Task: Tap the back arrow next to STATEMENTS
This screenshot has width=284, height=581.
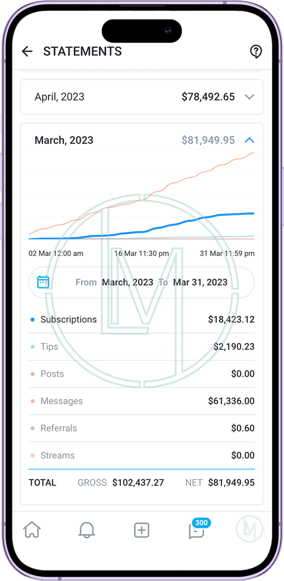Action: [x=27, y=52]
